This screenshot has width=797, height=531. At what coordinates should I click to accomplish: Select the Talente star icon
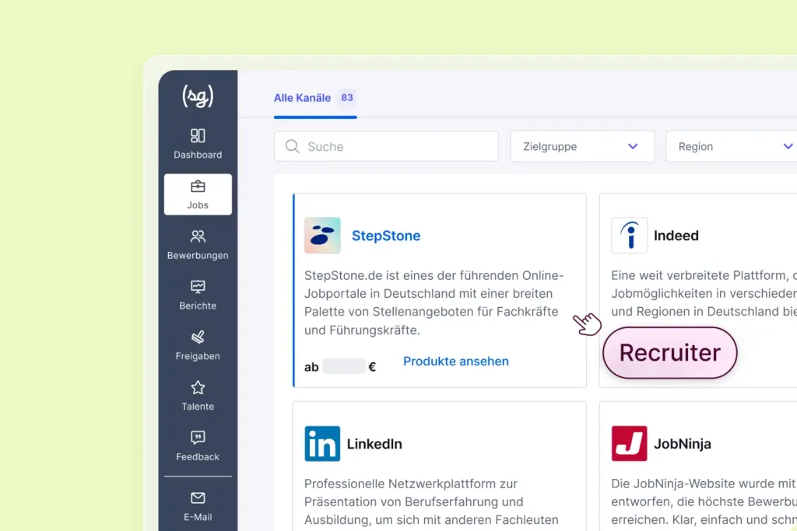pyautogui.click(x=197, y=395)
